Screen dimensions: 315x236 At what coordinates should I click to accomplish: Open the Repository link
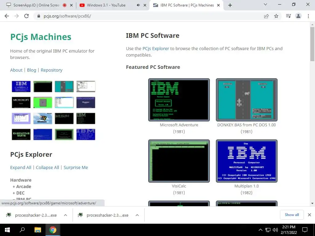coord(52,70)
